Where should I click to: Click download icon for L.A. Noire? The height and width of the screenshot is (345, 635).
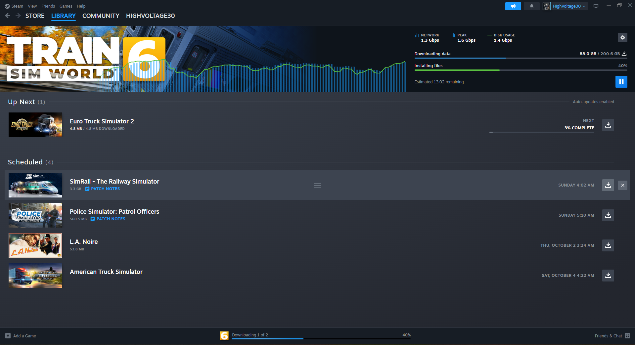coord(608,245)
